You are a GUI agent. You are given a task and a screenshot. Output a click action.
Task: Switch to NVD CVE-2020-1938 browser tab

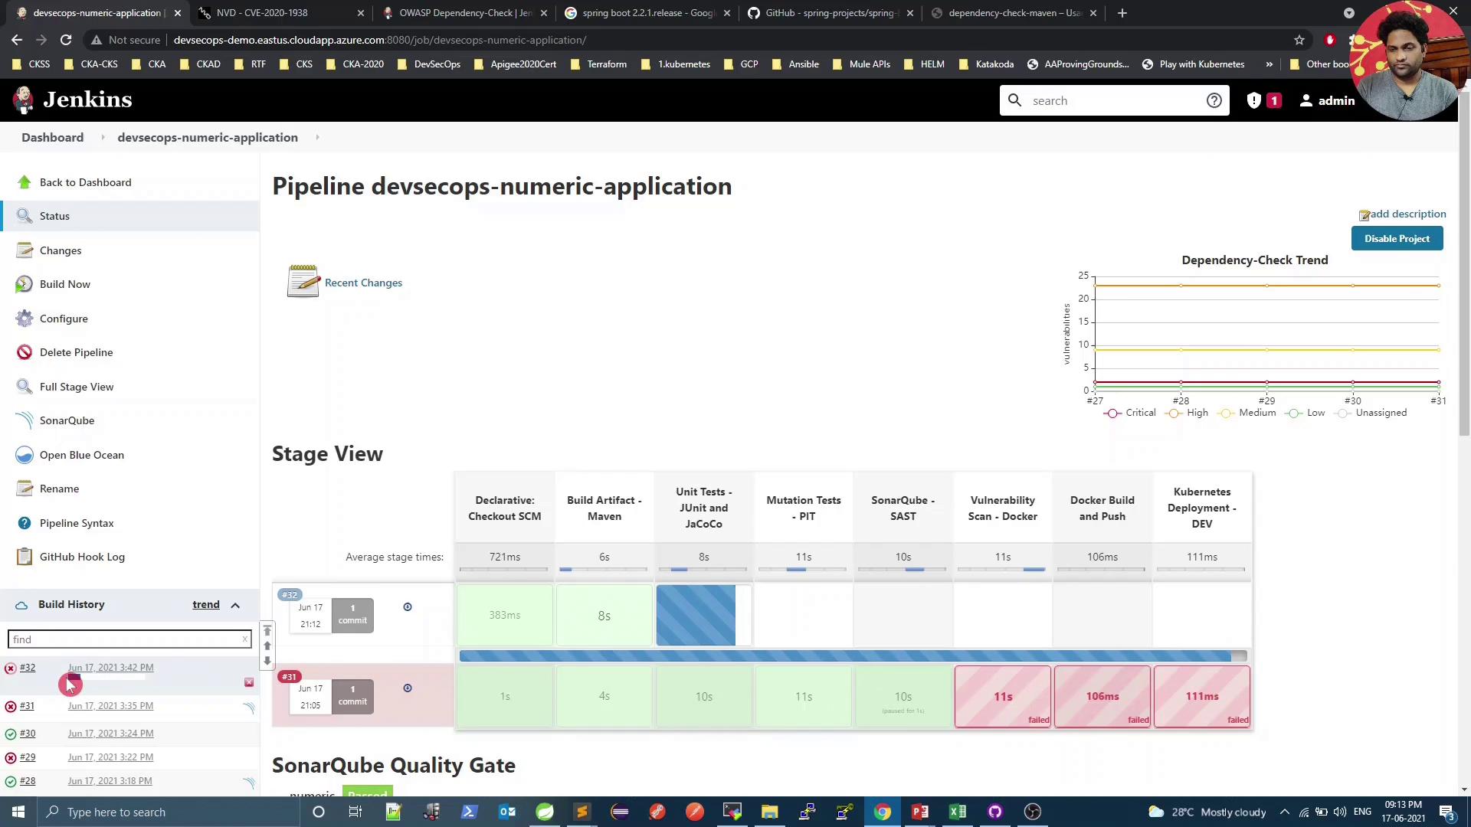click(x=262, y=13)
